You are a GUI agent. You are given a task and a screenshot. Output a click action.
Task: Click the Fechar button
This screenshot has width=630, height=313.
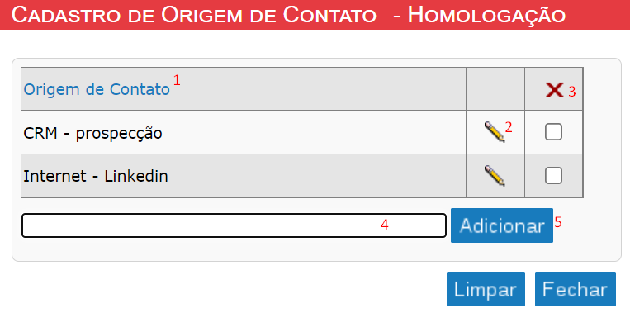pos(576,289)
